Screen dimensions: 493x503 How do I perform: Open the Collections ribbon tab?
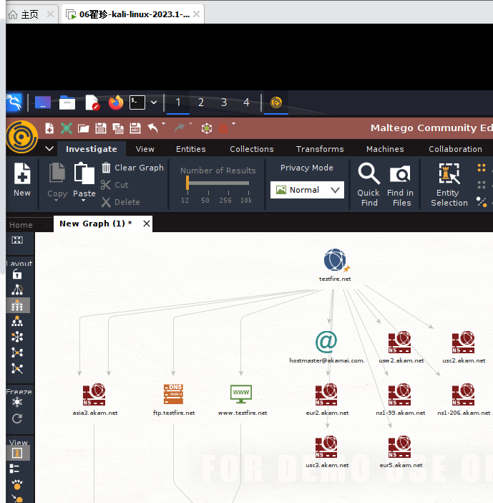(252, 149)
